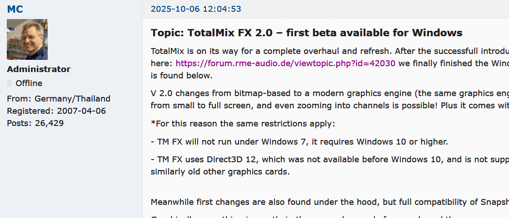
Task: Click the Windows 7 requirement line
Action: click(x=299, y=142)
